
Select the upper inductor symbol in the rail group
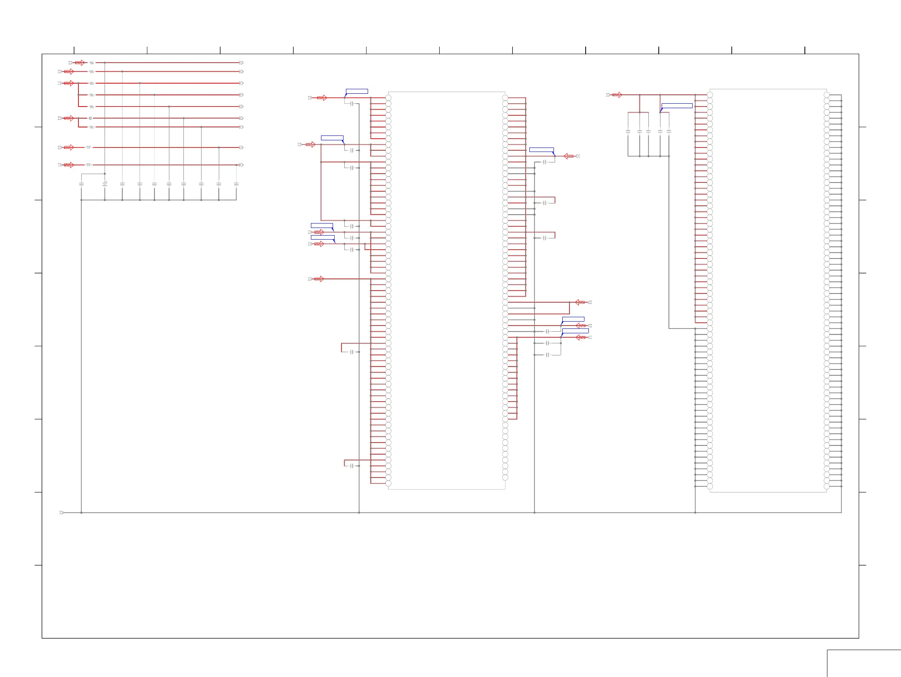(88, 148)
